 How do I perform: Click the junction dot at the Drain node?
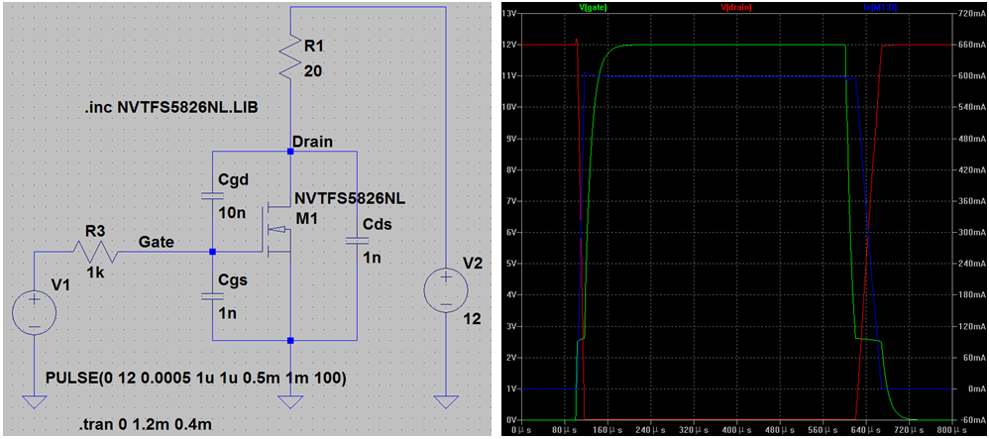(x=289, y=152)
